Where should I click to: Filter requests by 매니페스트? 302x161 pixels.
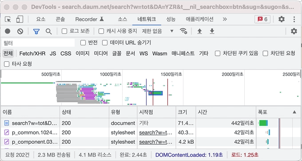tap(183, 53)
